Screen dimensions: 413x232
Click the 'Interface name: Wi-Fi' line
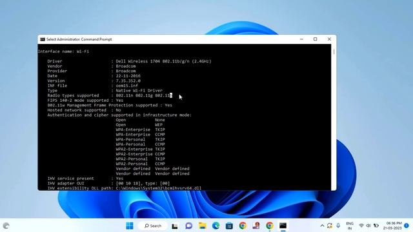[63, 52]
